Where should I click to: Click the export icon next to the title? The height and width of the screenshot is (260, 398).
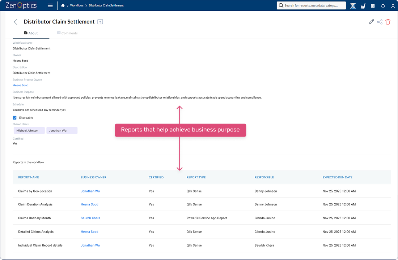pyautogui.click(x=100, y=22)
